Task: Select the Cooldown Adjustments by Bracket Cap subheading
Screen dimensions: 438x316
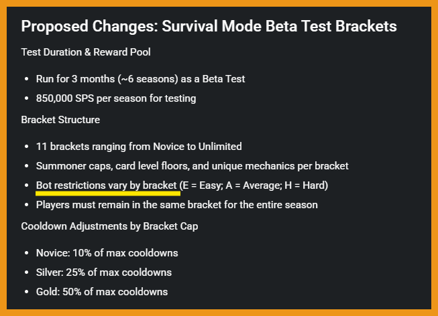Action: coord(109,226)
